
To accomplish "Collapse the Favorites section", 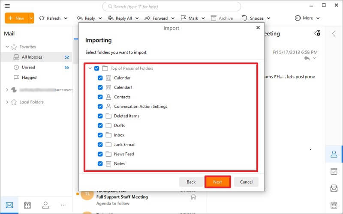I will 7,47.
